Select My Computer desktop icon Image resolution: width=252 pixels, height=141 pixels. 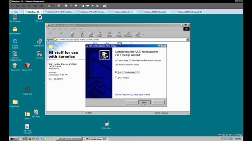coord(15,18)
